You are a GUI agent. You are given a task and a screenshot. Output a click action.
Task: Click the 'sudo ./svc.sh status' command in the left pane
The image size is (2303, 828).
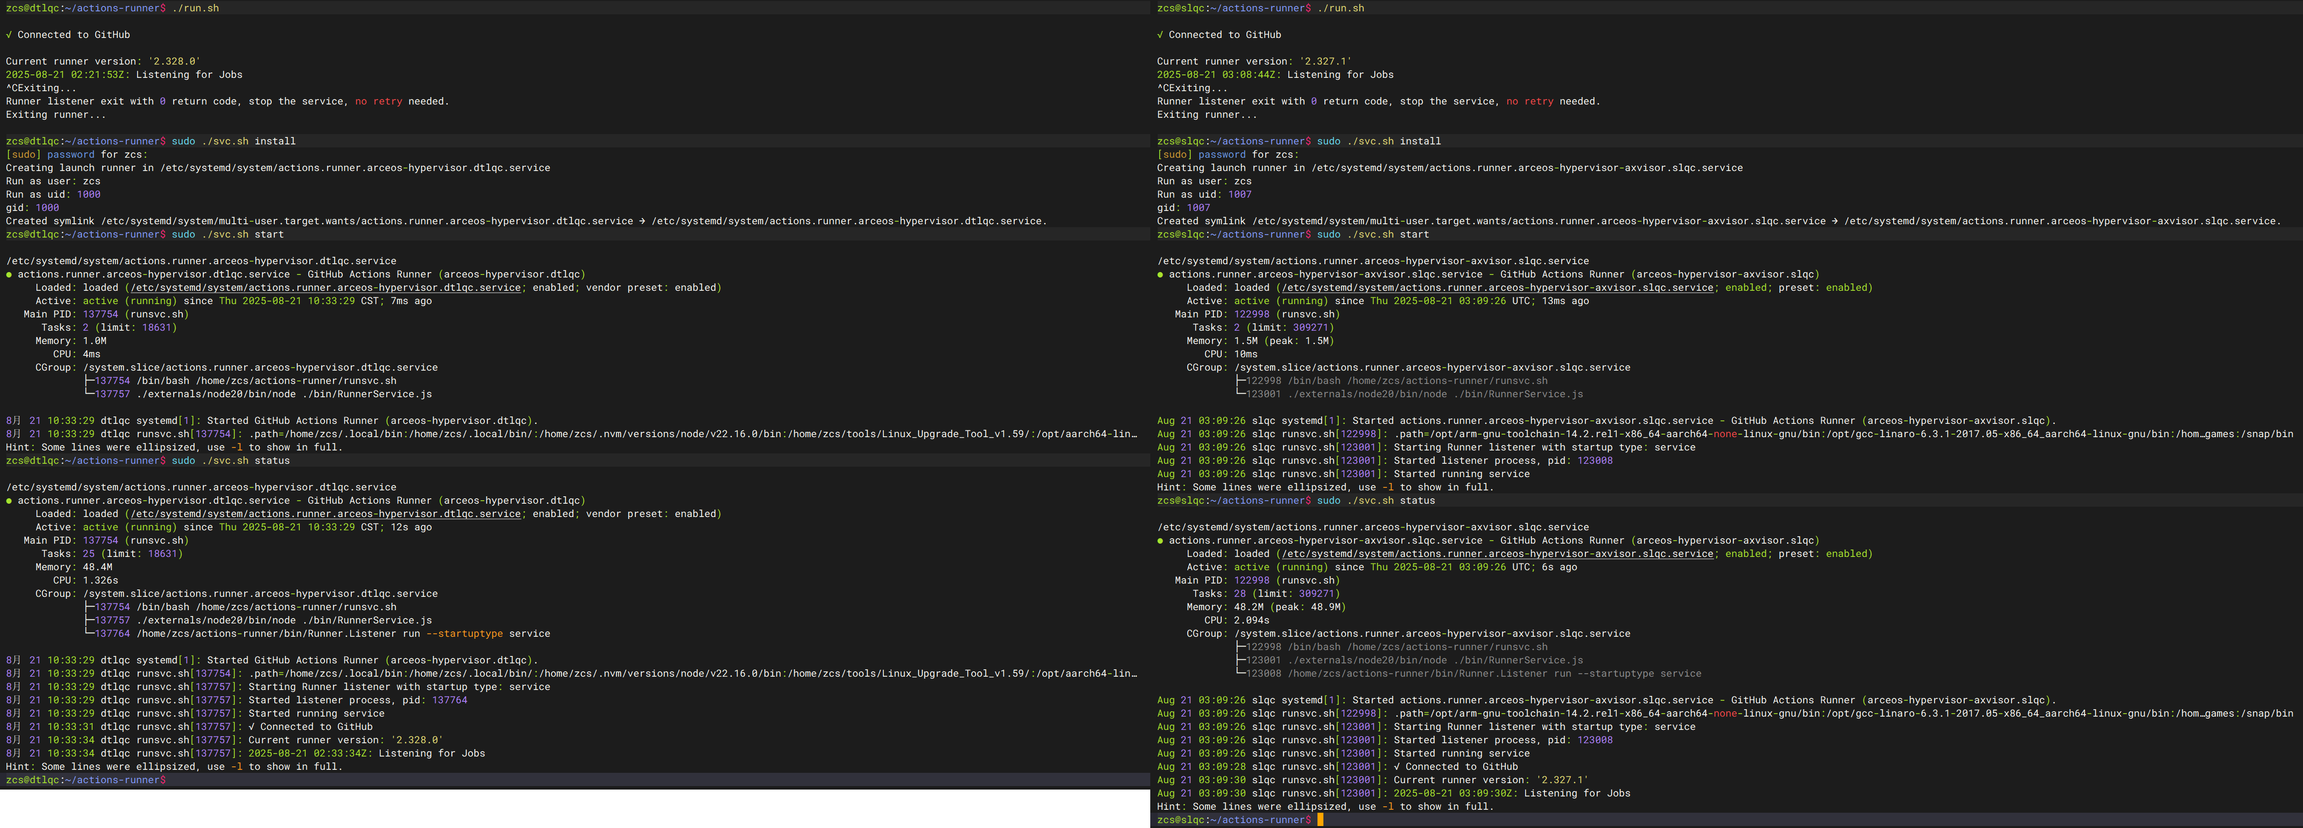coord(231,461)
